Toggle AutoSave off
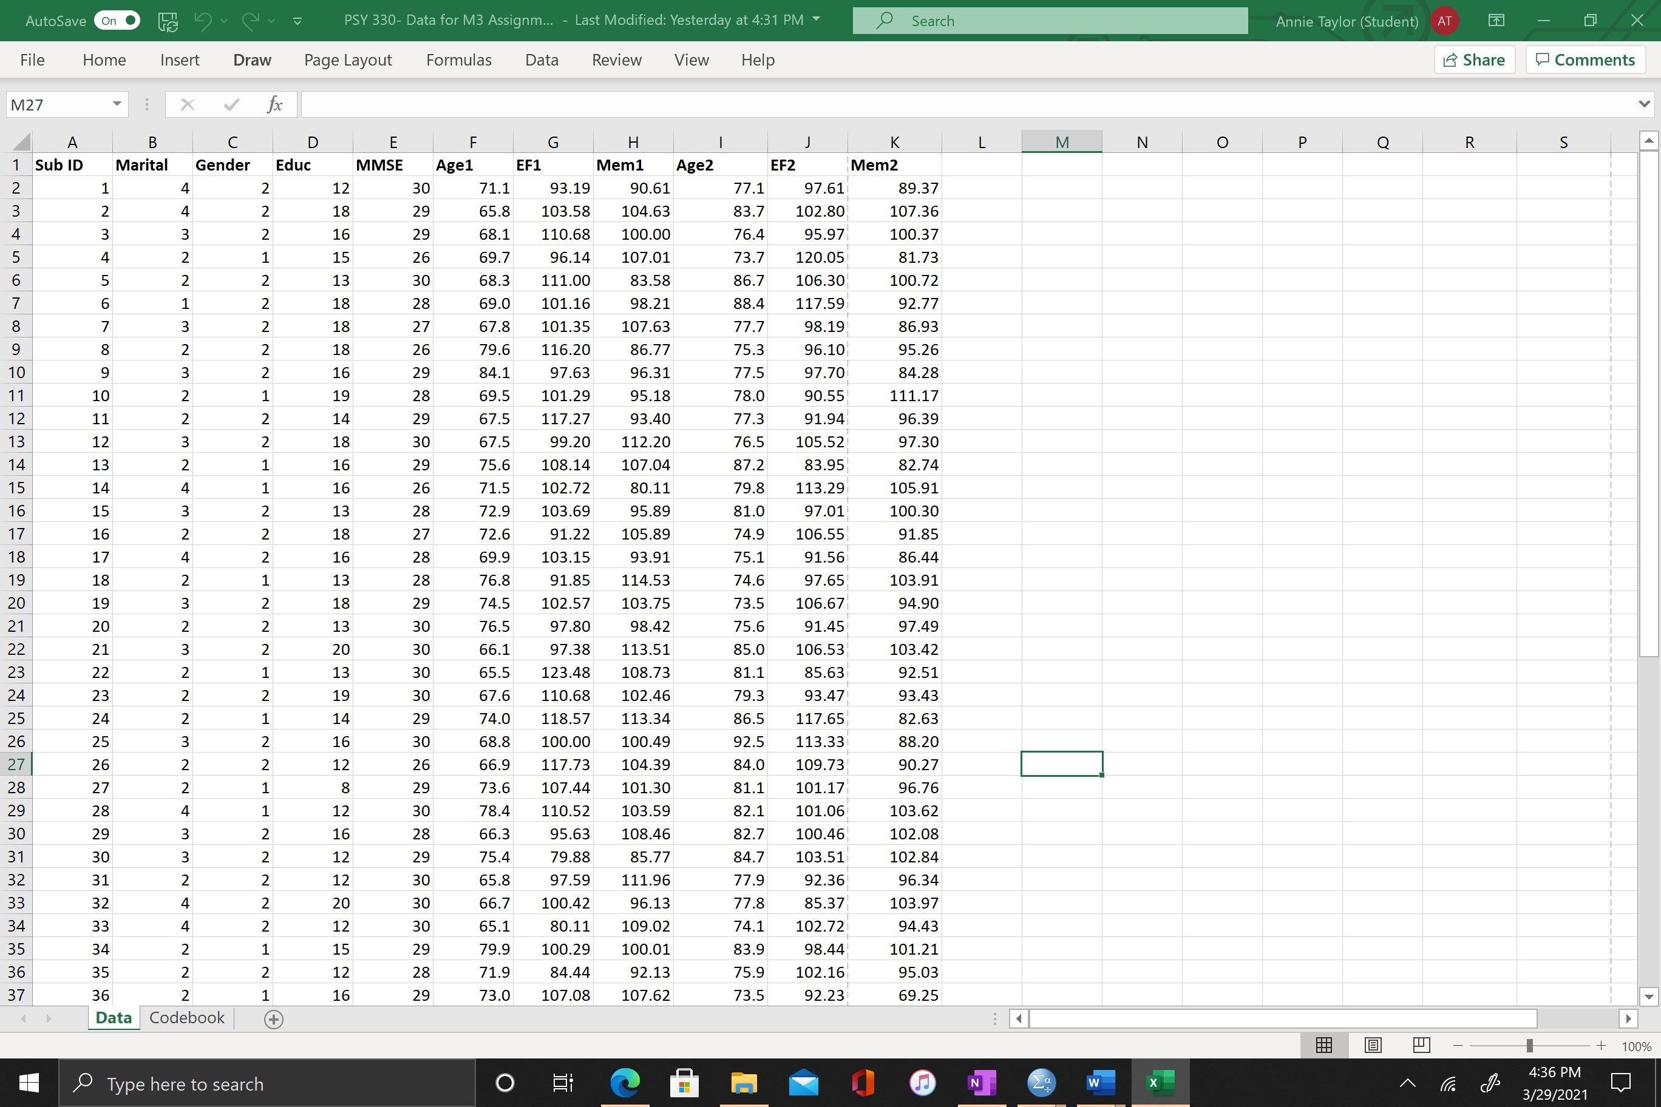 click(x=117, y=21)
